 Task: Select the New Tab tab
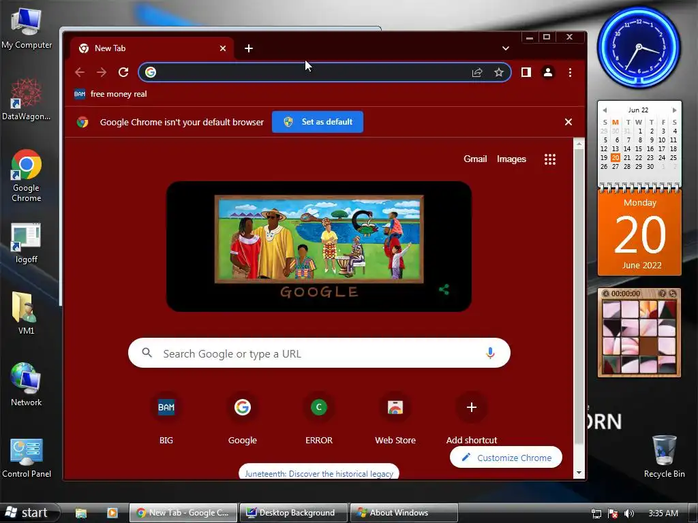[151, 48]
